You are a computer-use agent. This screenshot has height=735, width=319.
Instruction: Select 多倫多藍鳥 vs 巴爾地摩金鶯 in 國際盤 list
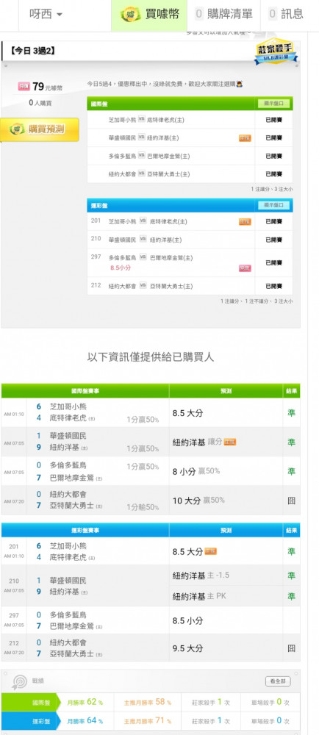190,156
